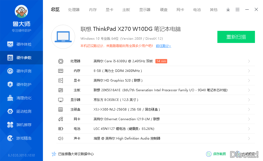The height and width of the screenshot is (161, 263).
Task: Click the download arrow icon in title bar
Action: tap(228, 10)
